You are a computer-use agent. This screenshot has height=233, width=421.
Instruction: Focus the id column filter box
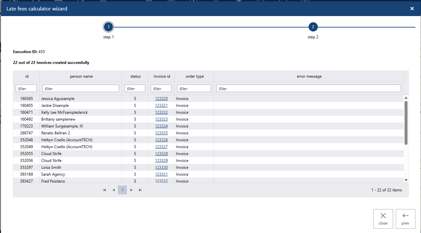[x=26, y=88]
